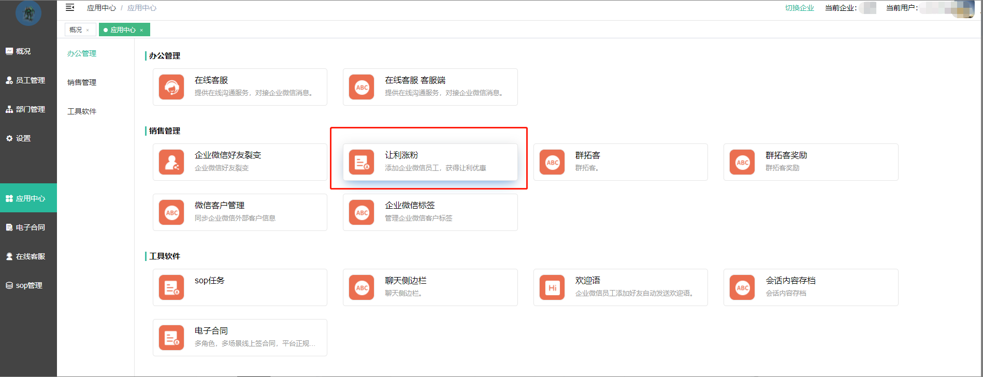Close the 应用中心 tab
This screenshot has height=377, width=983.
coord(141,30)
